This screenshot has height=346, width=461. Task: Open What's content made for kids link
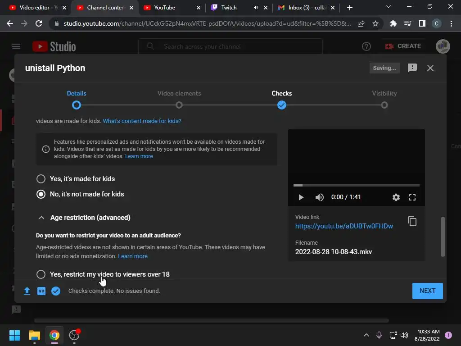tap(142, 121)
